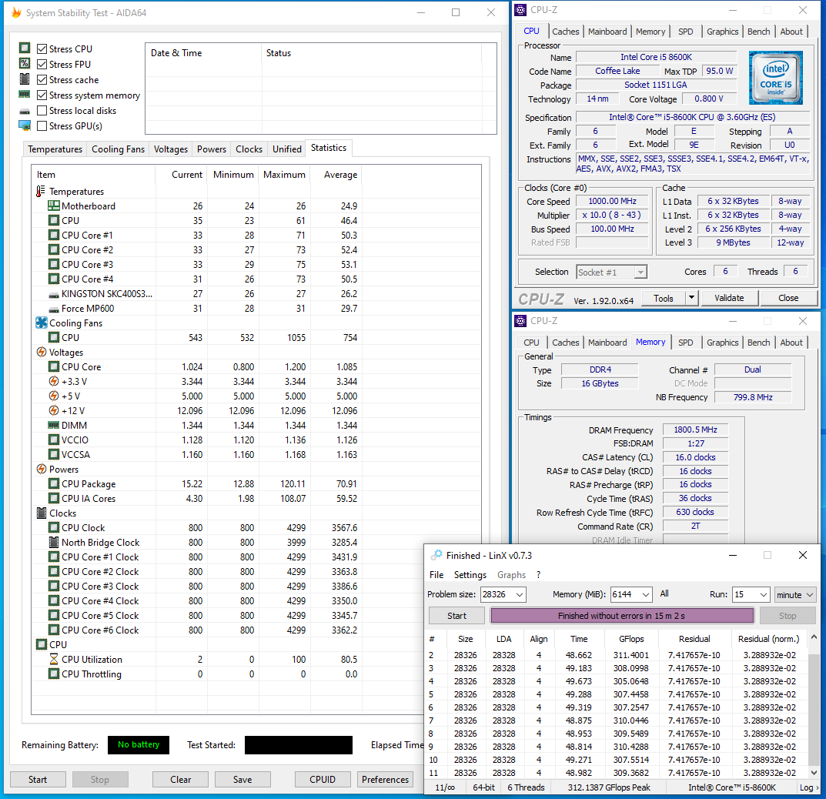
Task: Click the system memory module icon
Action: pos(25,94)
